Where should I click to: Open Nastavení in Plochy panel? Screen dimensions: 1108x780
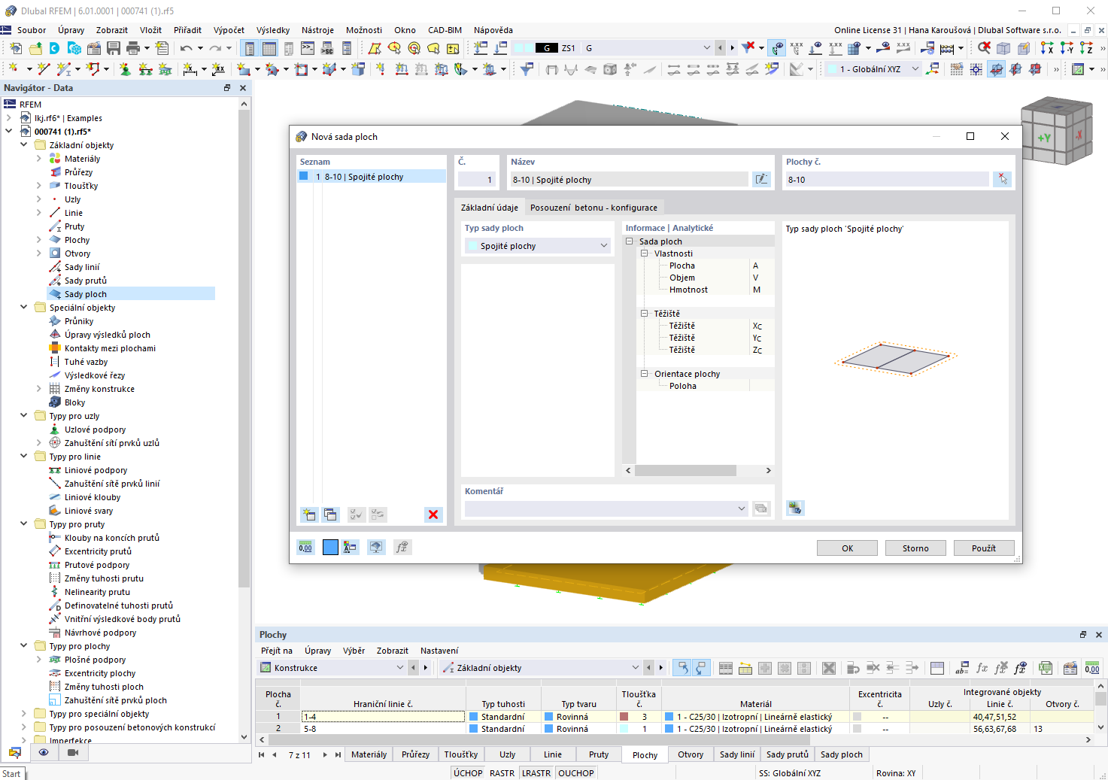coord(439,651)
